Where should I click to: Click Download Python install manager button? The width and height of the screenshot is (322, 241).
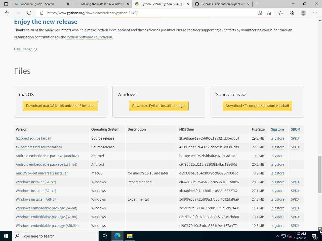tap(159, 106)
